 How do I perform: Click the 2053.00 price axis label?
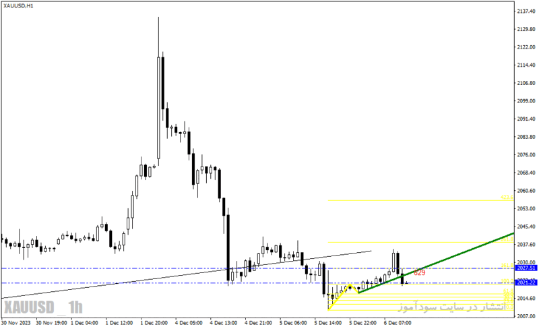pyautogui.click(x=526, y=208)
